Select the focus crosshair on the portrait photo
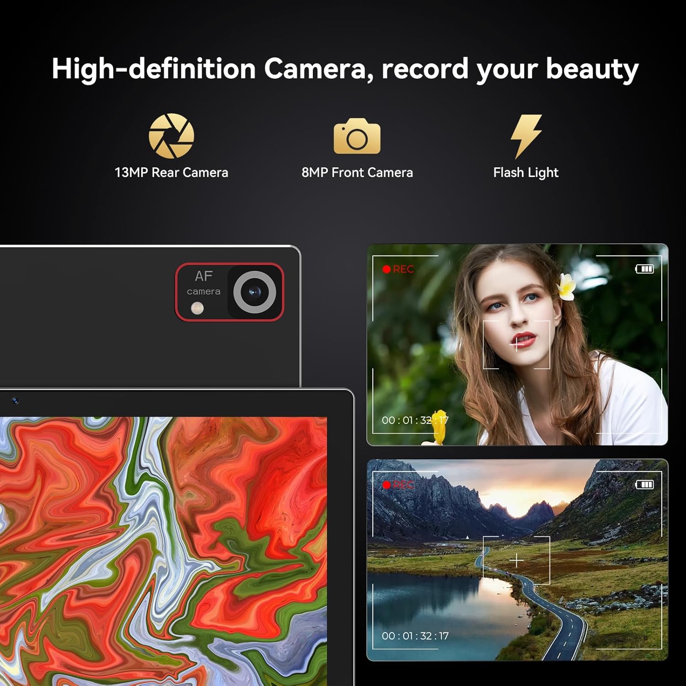Image resolution: width=686 pixels, height=686 pixels. click(x=516, y=344)
